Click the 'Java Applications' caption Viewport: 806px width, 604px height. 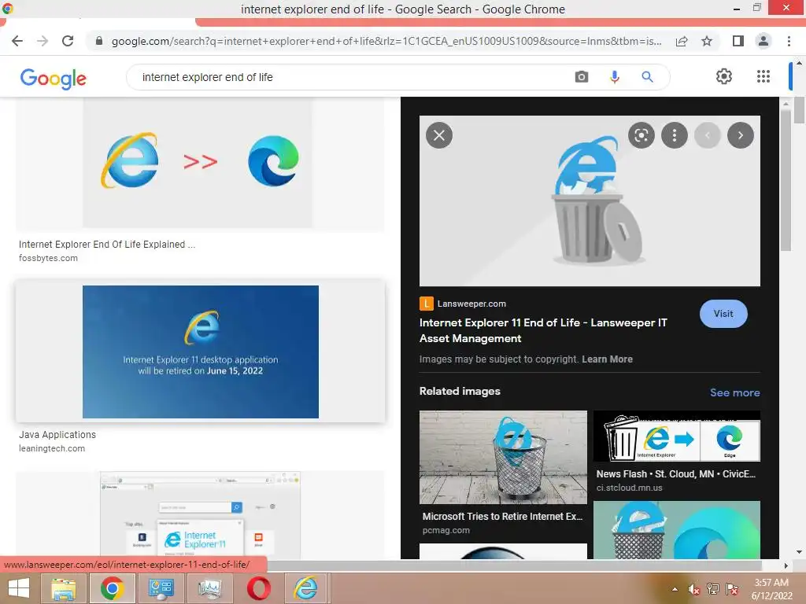(57, 435)
